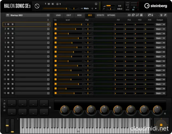Click the note-shaped FlexPhraser icon in toolbar

pyautogui.click(x=137, y=15)
